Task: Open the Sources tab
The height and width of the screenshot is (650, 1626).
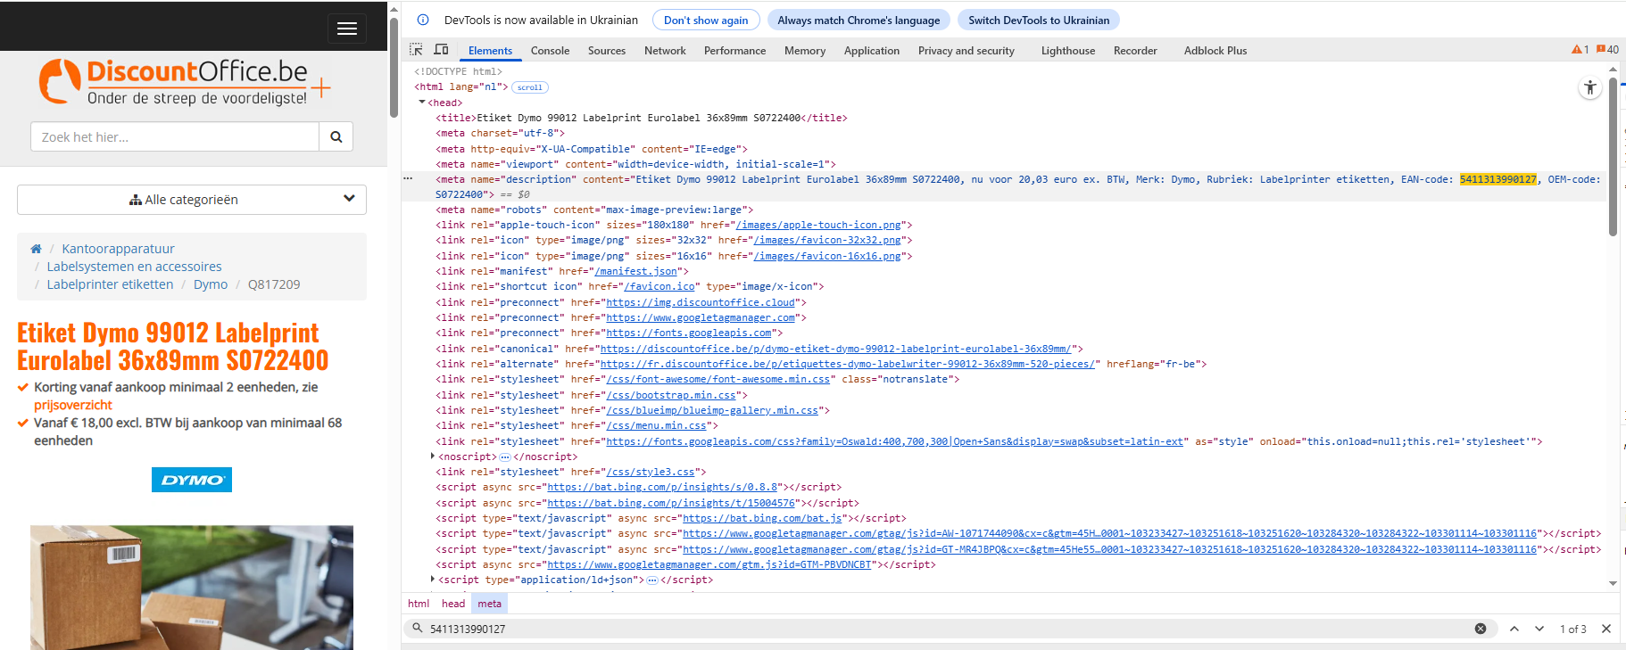Action: coord(607,51)
